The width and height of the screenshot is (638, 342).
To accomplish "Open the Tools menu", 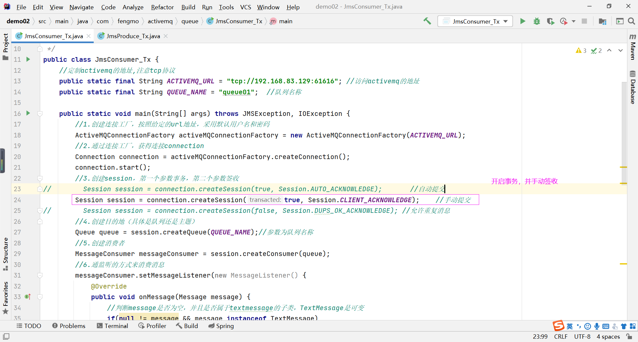I will coord(226,7).
